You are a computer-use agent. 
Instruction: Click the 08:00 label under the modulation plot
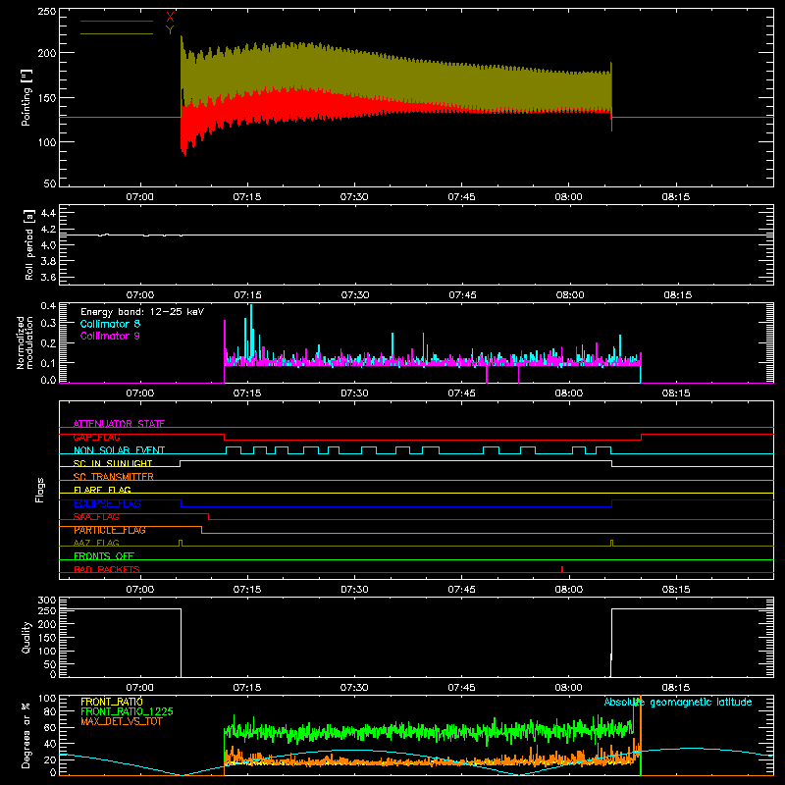coord(569,393)
